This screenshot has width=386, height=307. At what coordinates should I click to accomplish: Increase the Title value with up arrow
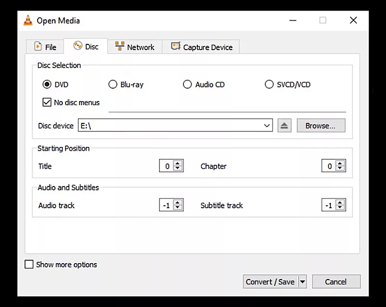point(178,163)
